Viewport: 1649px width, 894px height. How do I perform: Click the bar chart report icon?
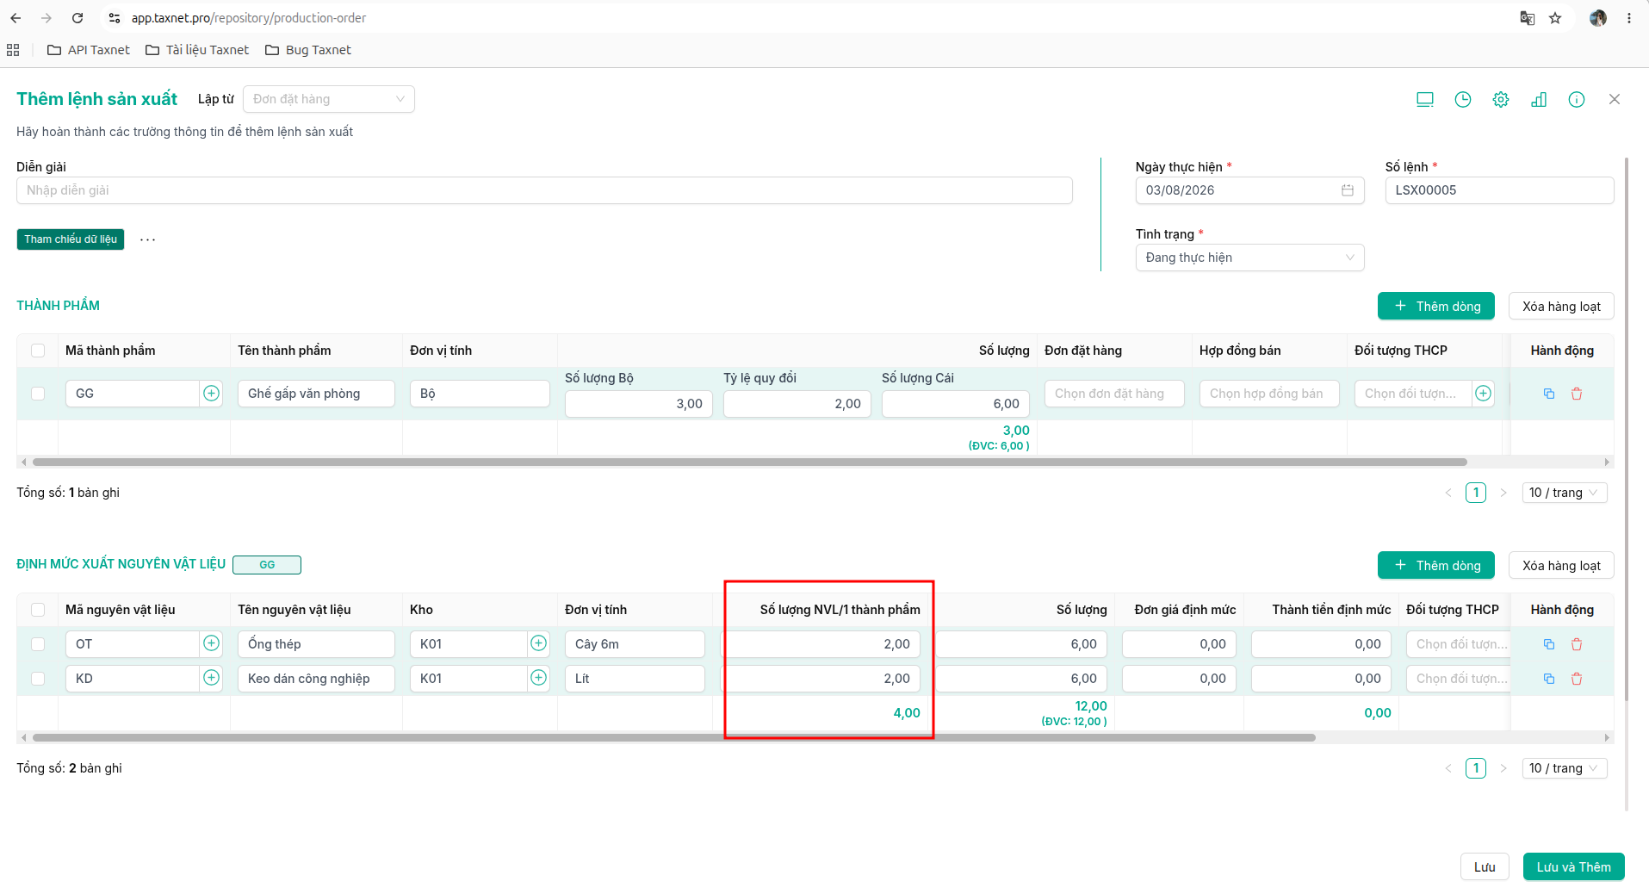pyautogui.click(x=1538, y=100)
